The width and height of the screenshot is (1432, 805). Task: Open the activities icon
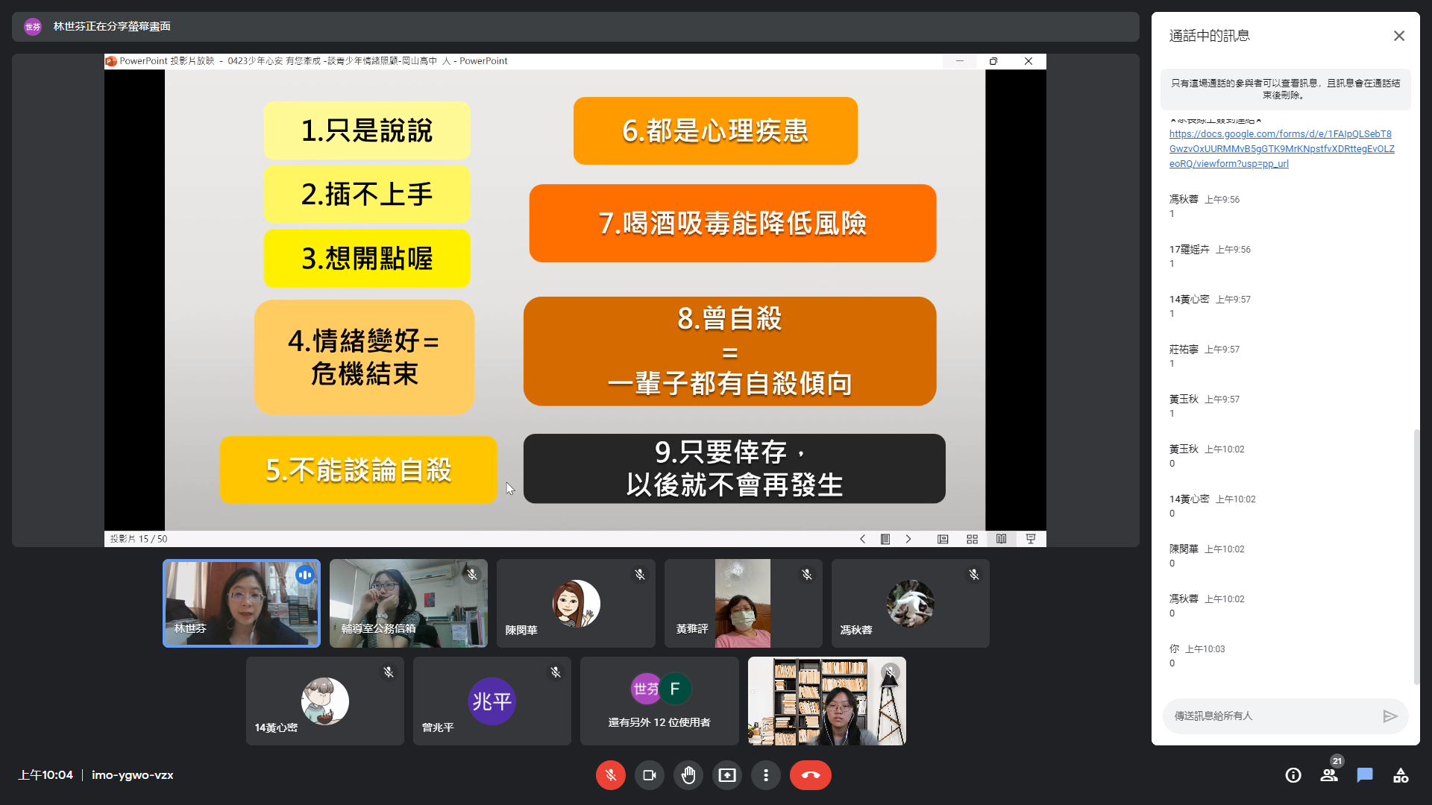1401,775
